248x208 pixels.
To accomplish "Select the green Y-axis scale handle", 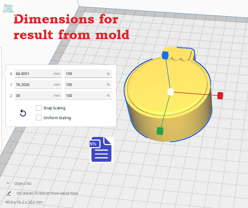I will (x=160, y=131).
